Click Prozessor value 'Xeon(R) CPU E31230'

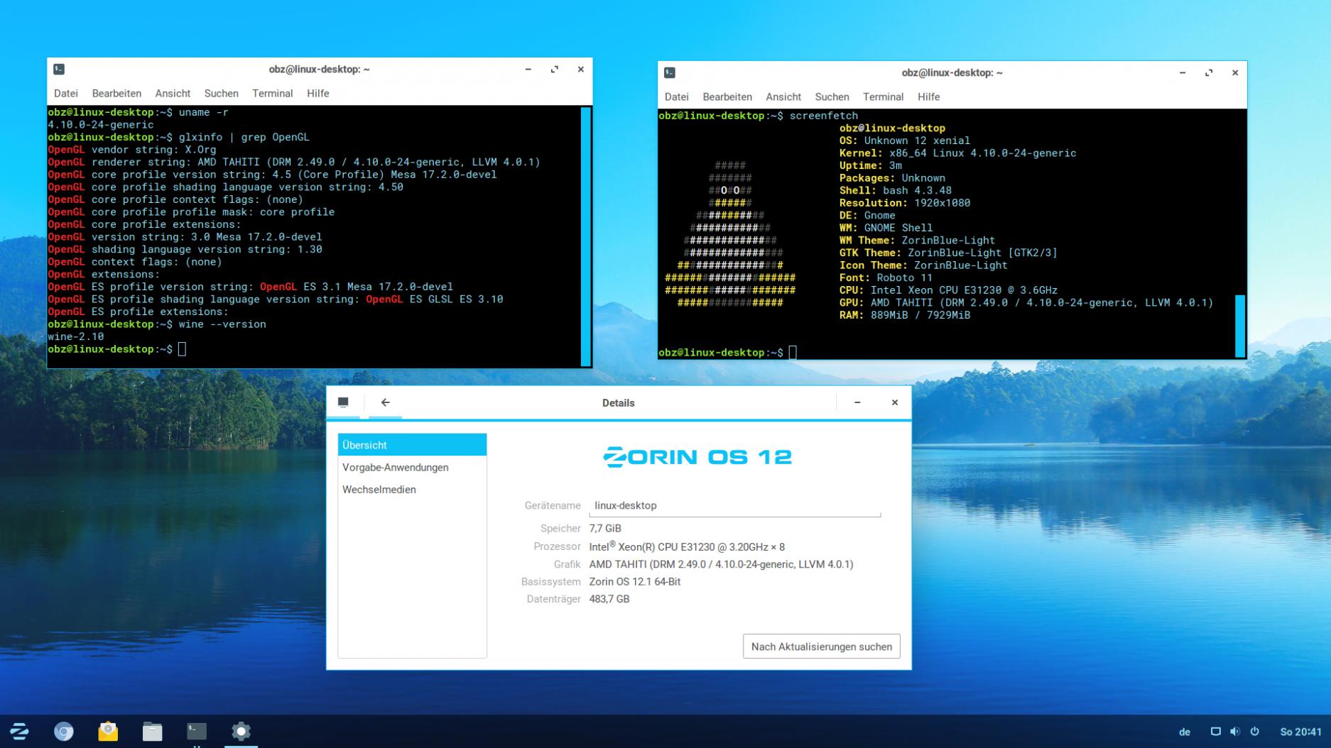click(x=687, y=546)
